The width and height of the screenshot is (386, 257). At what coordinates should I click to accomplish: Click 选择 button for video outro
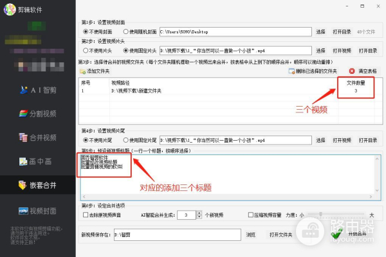tap(320, 140)
